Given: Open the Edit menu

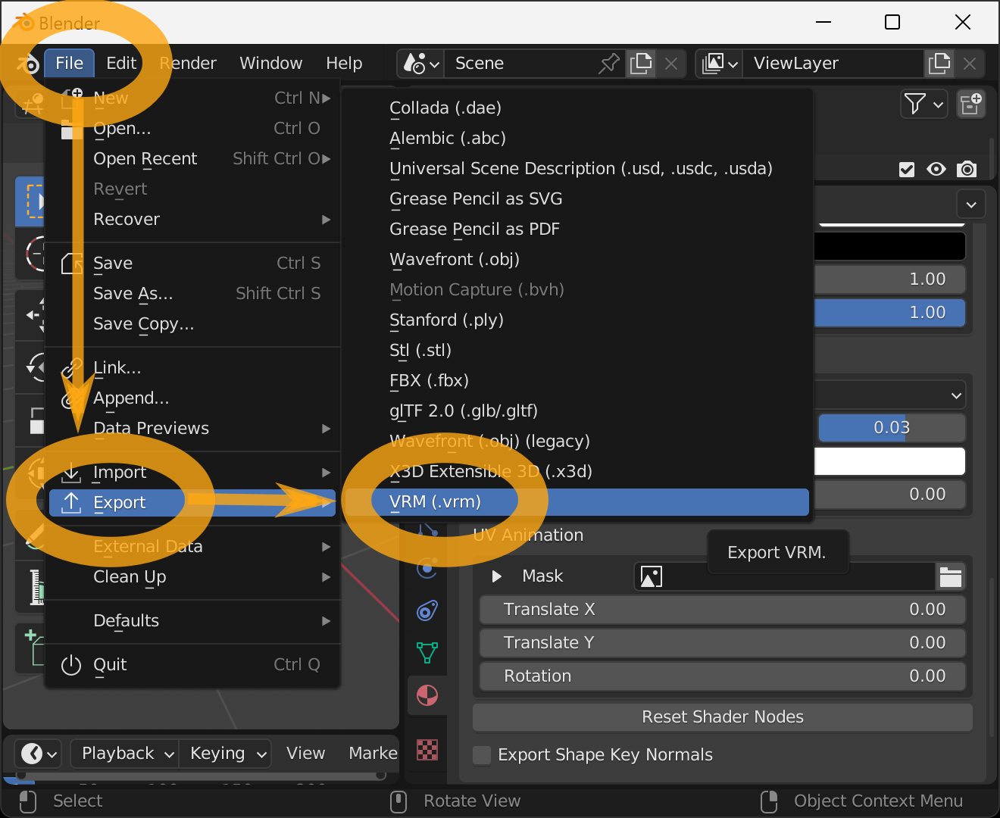Looking at the screenshot, I should pyautogui.click(x=120, y=64).
